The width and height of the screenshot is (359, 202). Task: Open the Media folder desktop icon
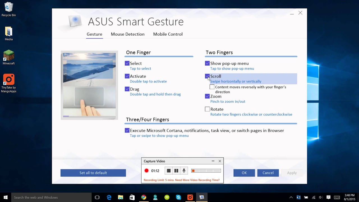pos(9,34)
